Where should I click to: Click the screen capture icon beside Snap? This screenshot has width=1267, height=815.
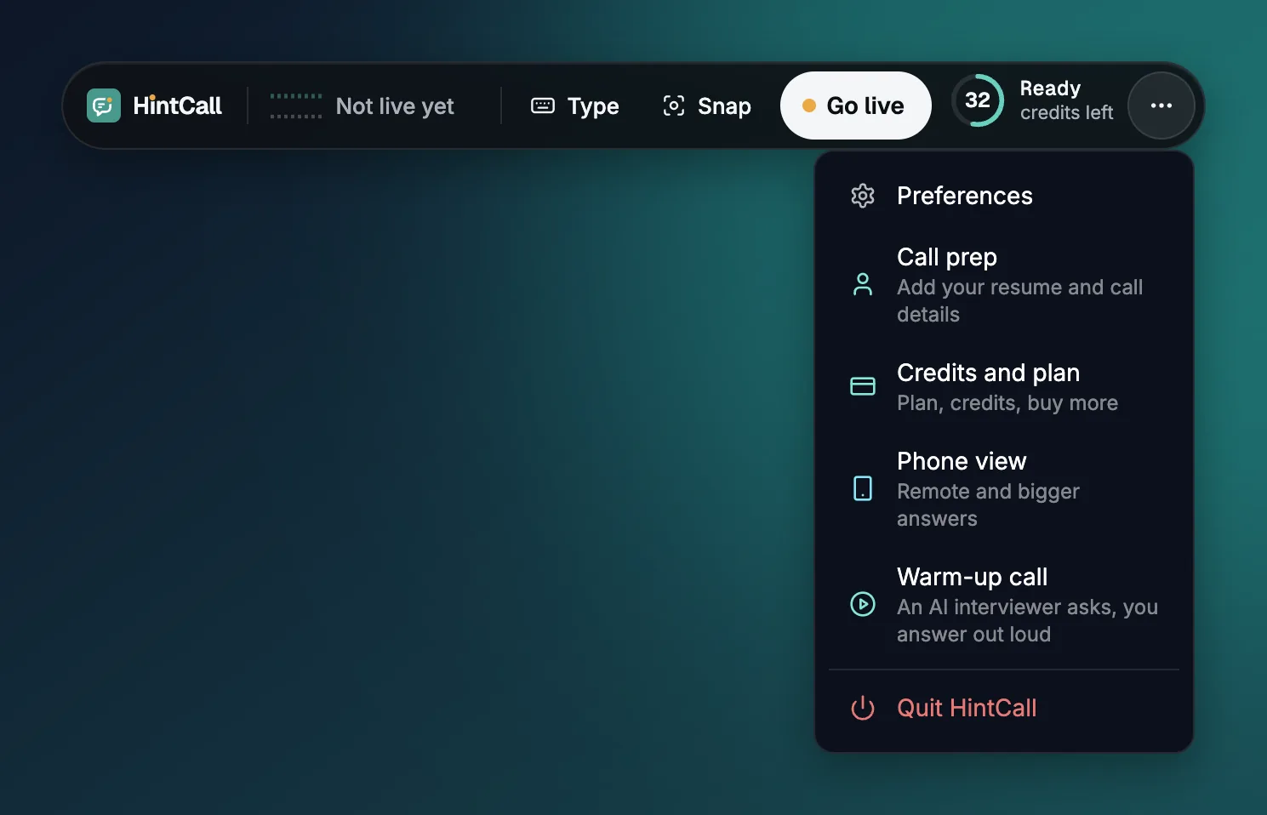coord(674,105)
